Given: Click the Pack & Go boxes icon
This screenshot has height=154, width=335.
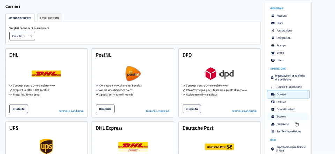Looking at the screenshot, I should [273, 124].
